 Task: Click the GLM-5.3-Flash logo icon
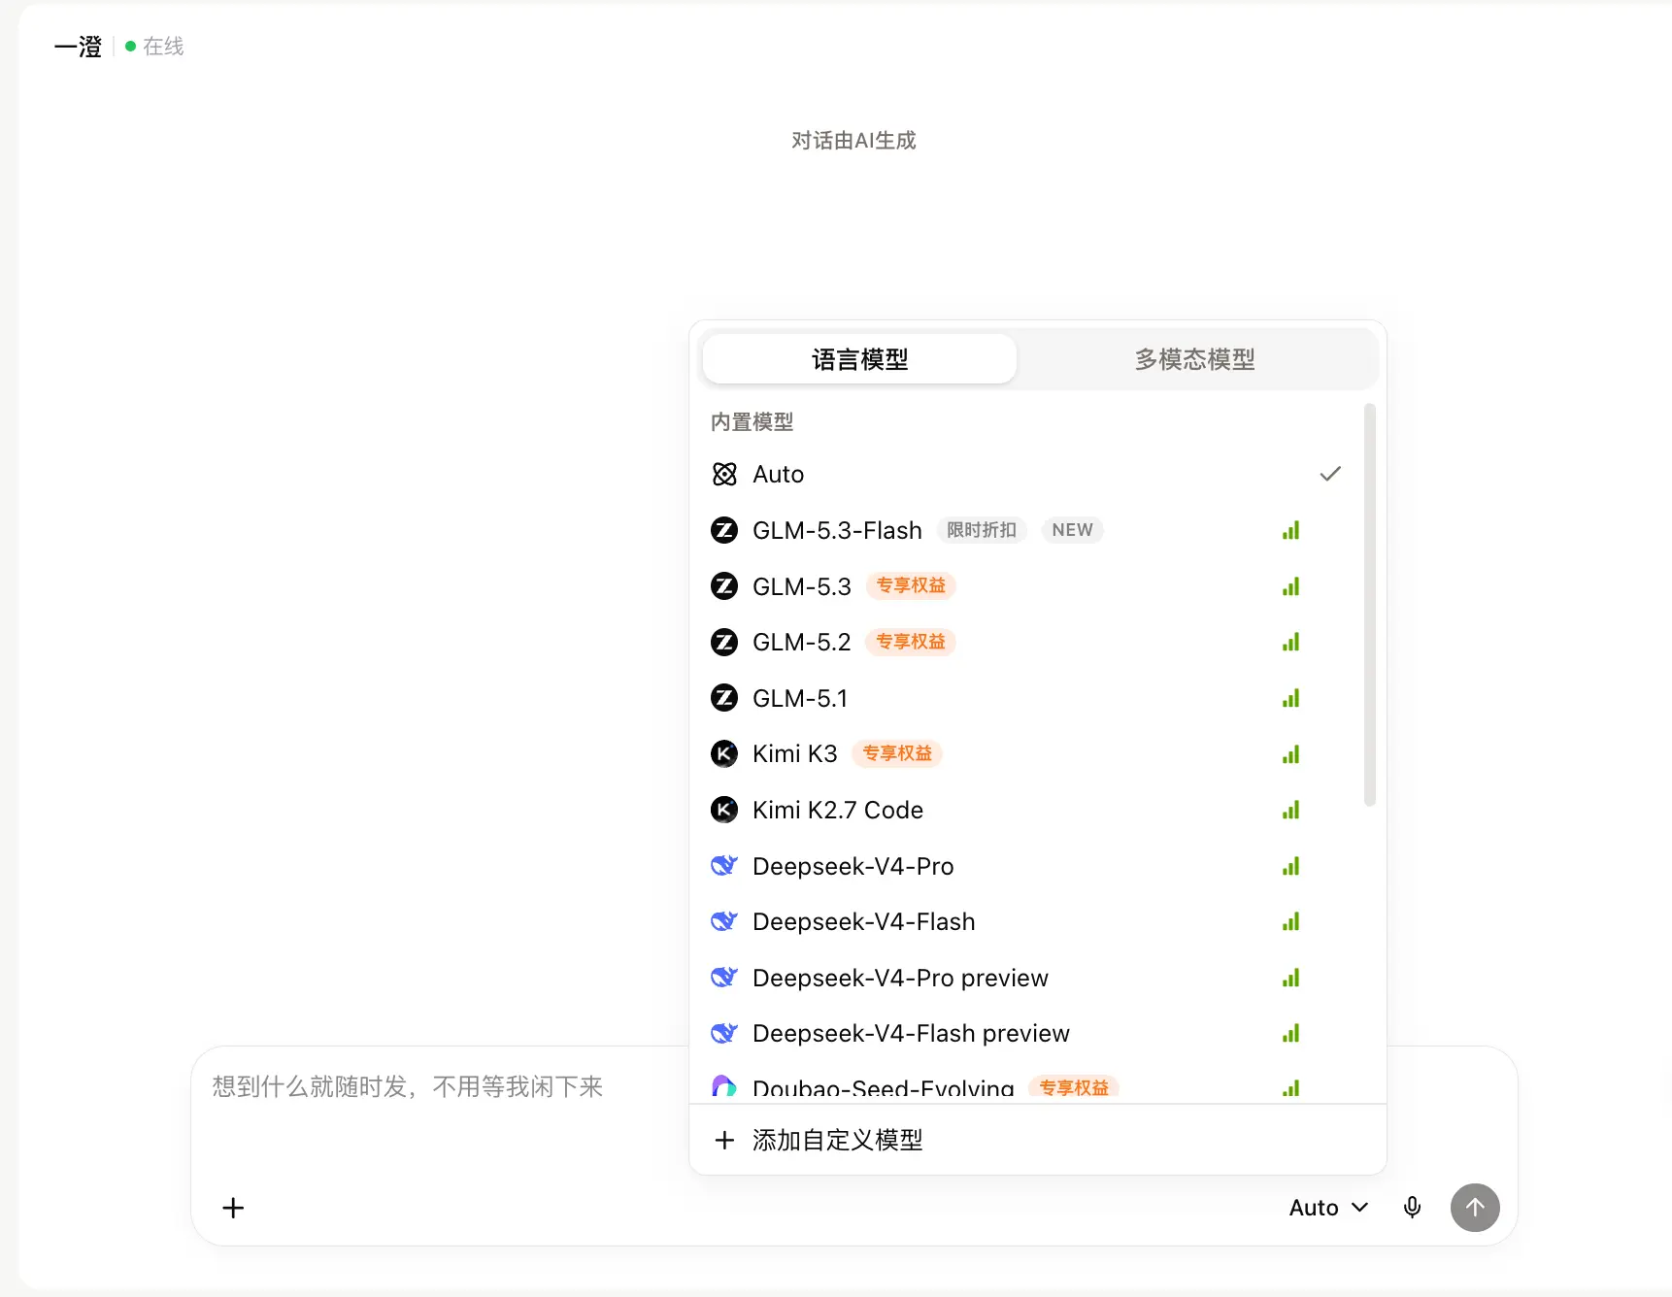724,530
